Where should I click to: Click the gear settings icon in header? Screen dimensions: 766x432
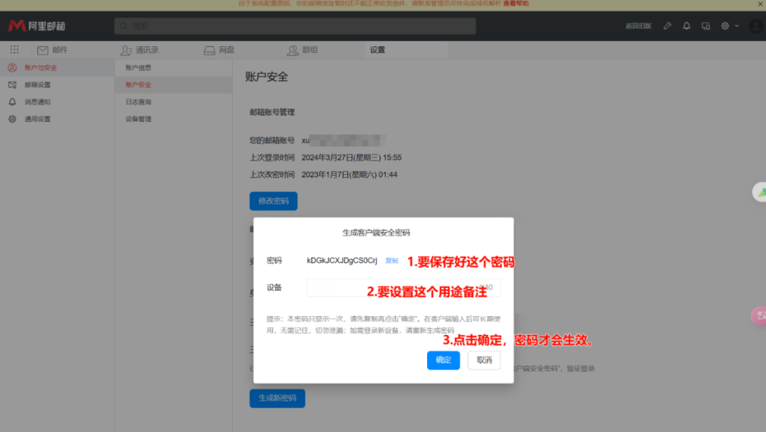pyautogui.click(x=725, y=26)
